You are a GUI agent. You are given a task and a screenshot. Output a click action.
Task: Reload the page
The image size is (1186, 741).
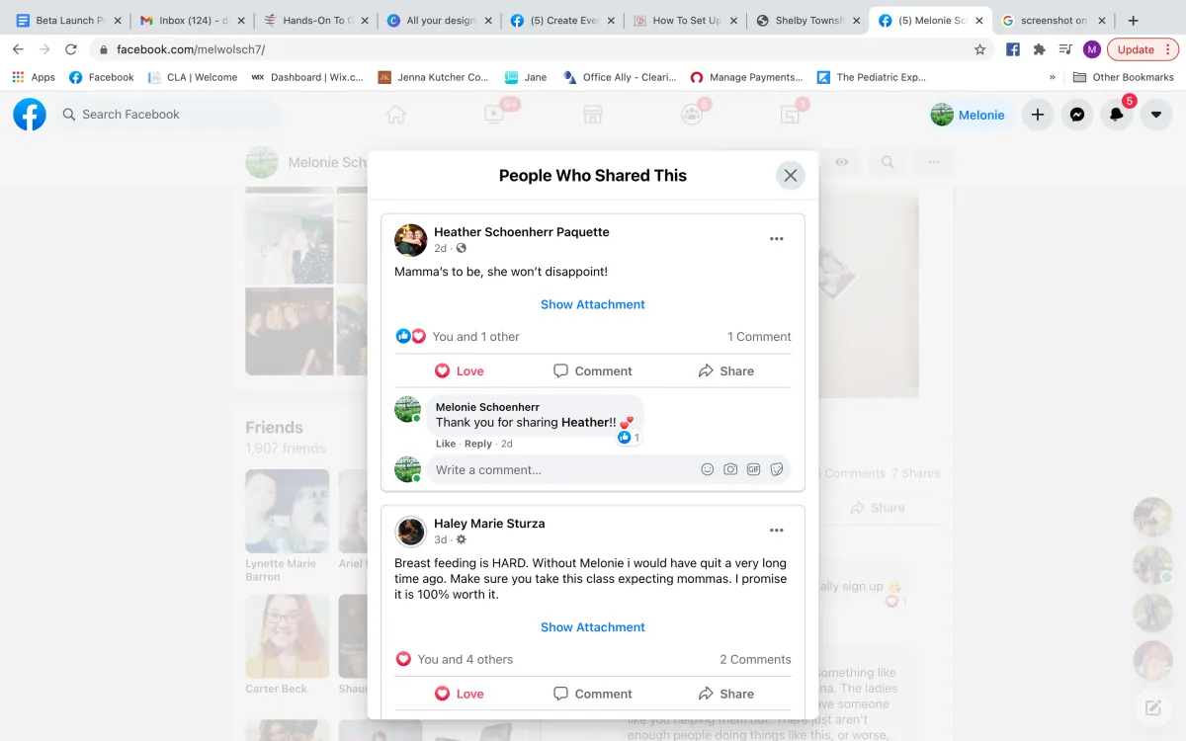[x=71, y=49]
